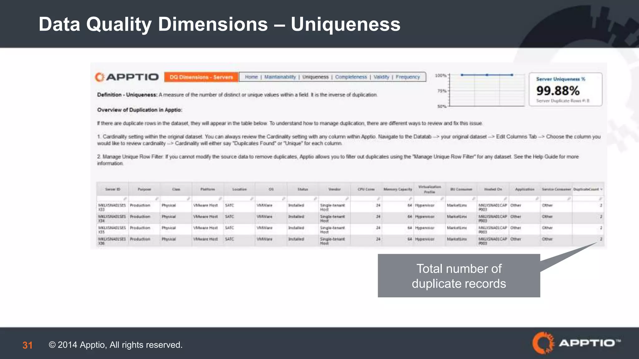Click the CPU Cores column header
This screenshot has height=359, width=639.
(x=366, y=189)
